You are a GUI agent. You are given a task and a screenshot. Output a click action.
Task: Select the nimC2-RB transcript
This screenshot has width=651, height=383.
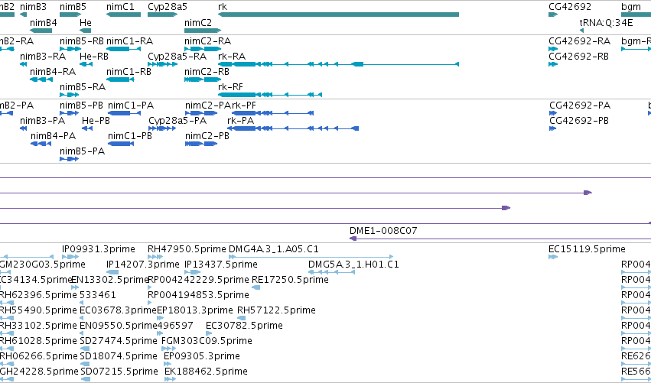pos(203,80)
